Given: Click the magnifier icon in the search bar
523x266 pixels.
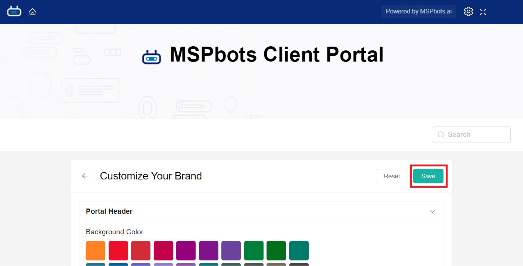Looking at the screenshot, I should (441, 134).
